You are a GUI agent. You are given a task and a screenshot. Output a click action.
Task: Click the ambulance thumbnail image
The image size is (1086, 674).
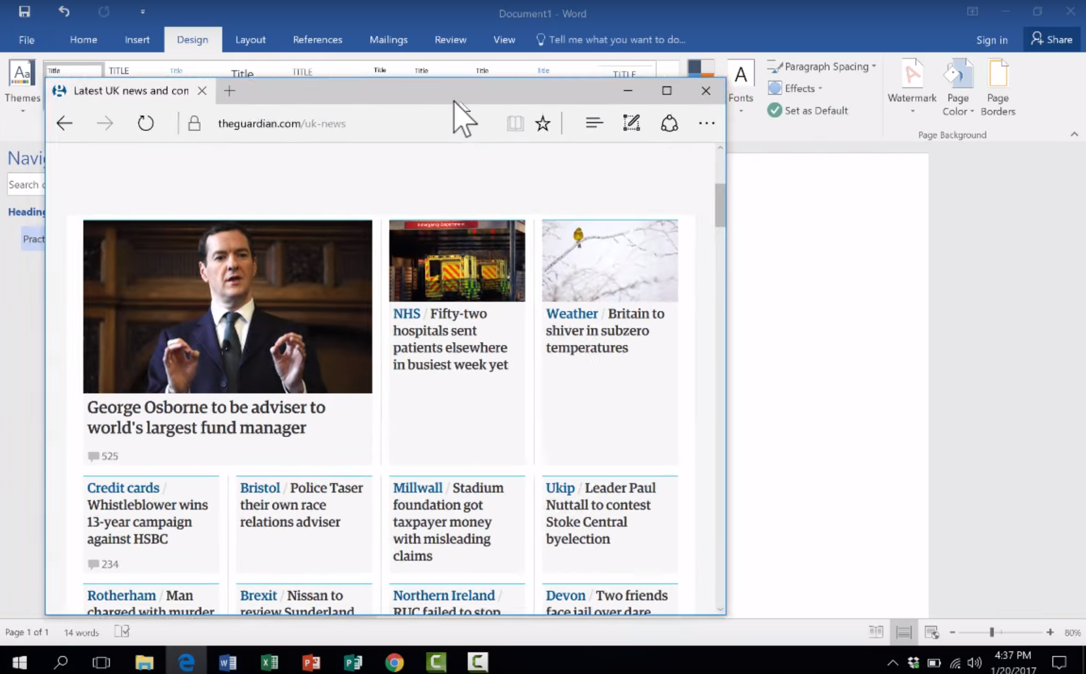[x=457, y=261]
